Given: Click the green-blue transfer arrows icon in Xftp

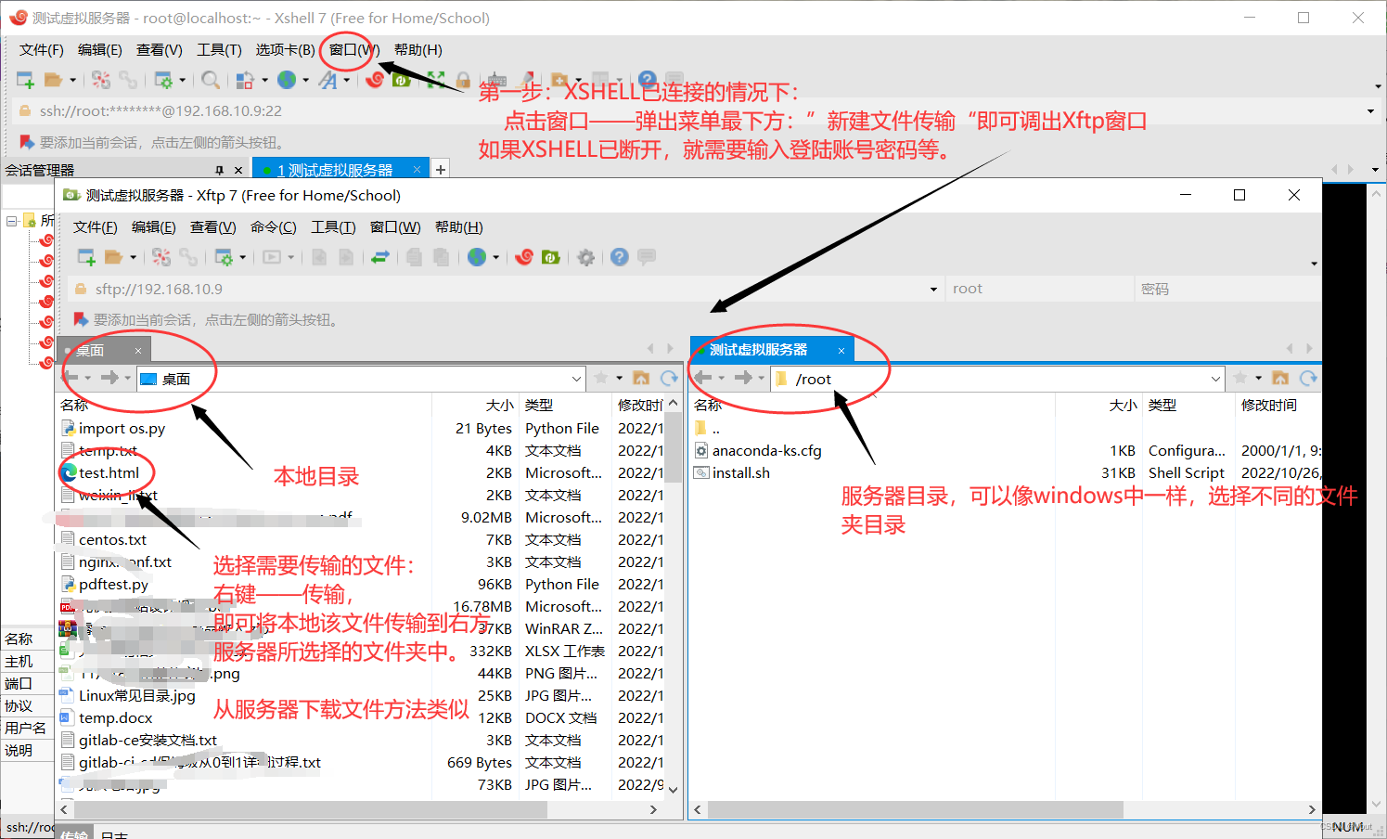Looking at the screenshot, I should click(379, 257).
